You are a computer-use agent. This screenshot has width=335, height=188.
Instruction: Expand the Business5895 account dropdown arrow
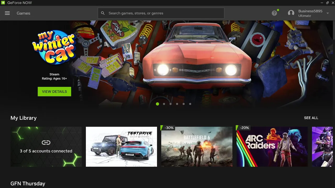(328, 13)
